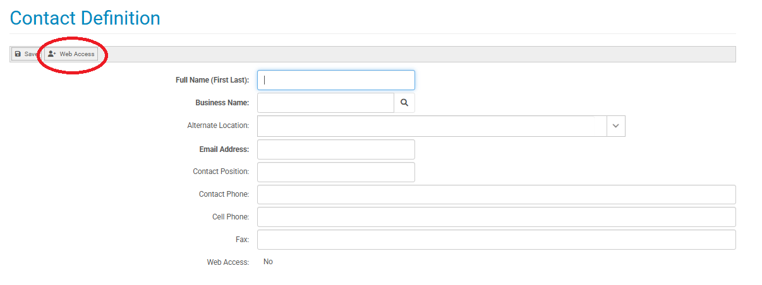Select the Email Address text box

[336, 149]
